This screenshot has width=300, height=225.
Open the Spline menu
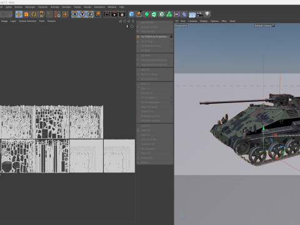coord(9,7)
